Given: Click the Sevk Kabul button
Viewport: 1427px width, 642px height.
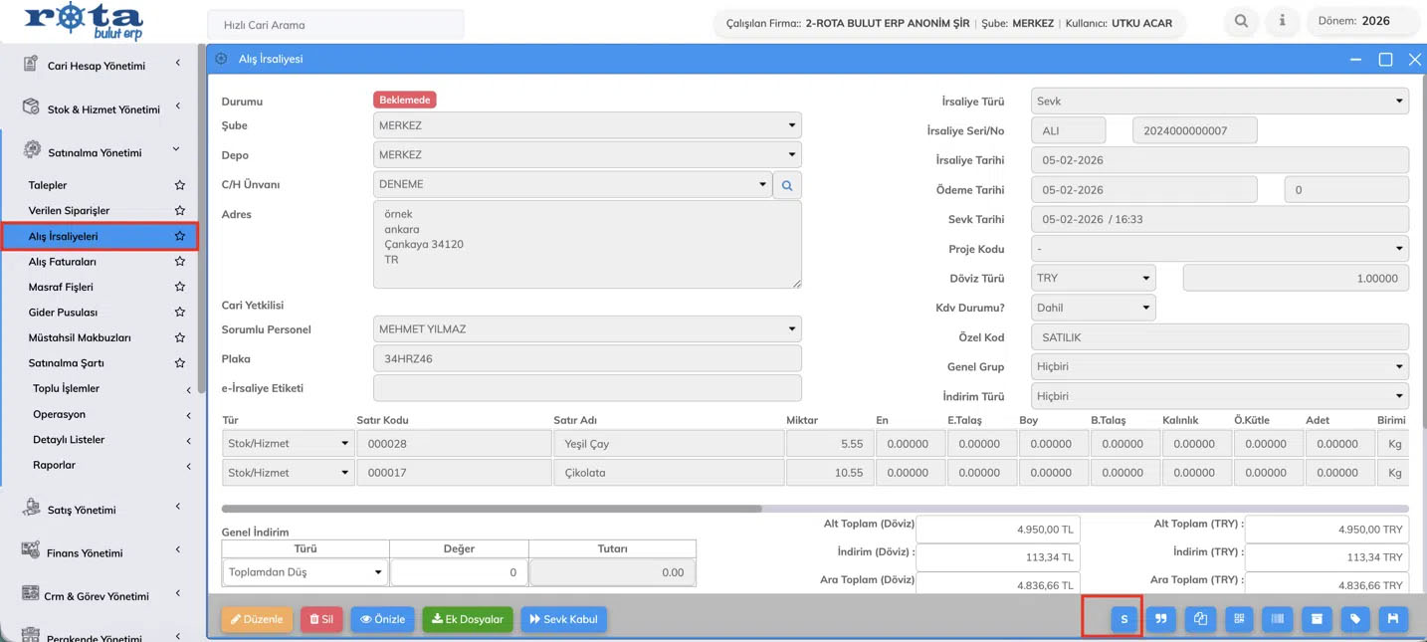Looking at the screenshot, I should (564, 619).
